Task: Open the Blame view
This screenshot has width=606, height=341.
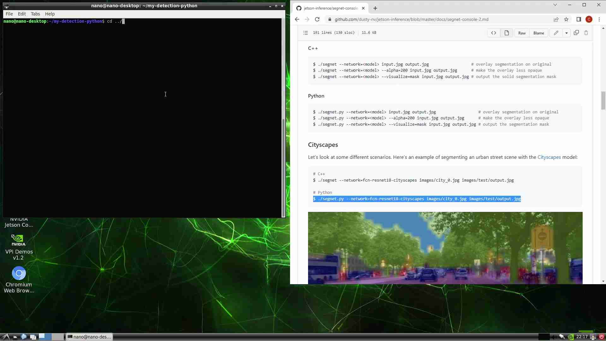Action: coord(538,33)
